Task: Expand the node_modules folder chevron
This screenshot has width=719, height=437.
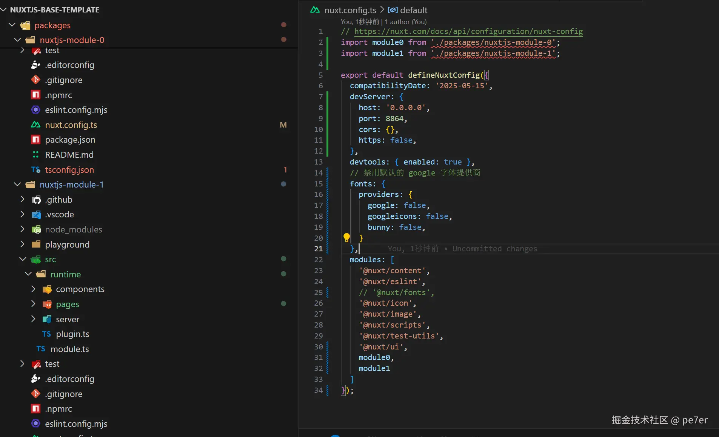Action: 22,229
